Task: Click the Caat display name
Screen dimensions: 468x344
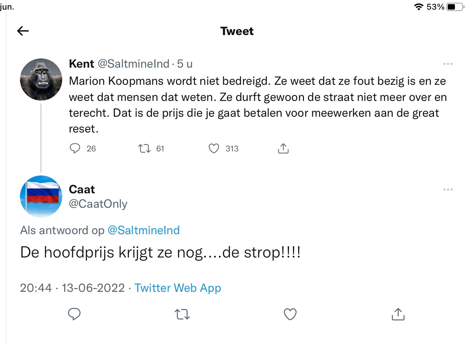Action: coord(82,189)
